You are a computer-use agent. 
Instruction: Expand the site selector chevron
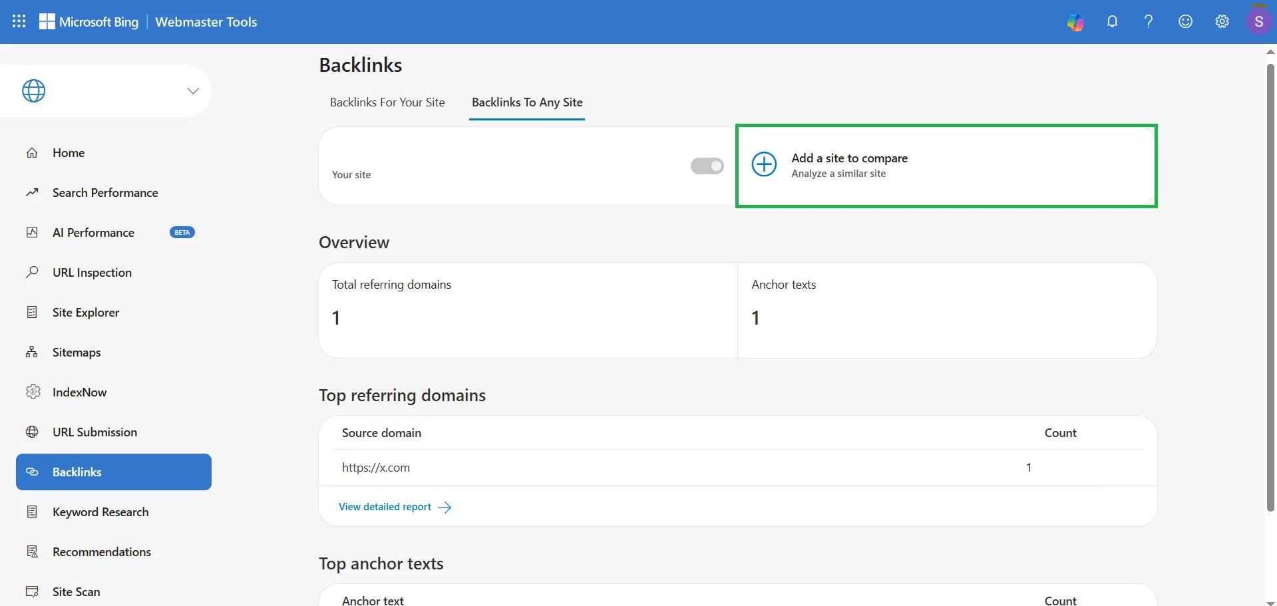coord(193,91)
